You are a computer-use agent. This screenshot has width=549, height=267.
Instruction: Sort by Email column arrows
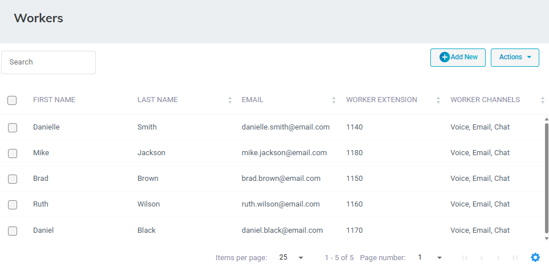point(334,100)
